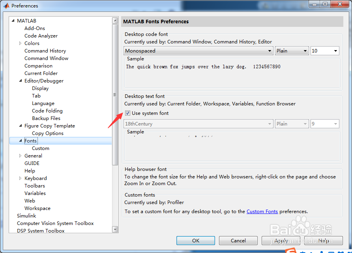Collapse the MATLAB tree node
Image resolution: width=352 pixels, height=253 pixels.
coord(13,21)
